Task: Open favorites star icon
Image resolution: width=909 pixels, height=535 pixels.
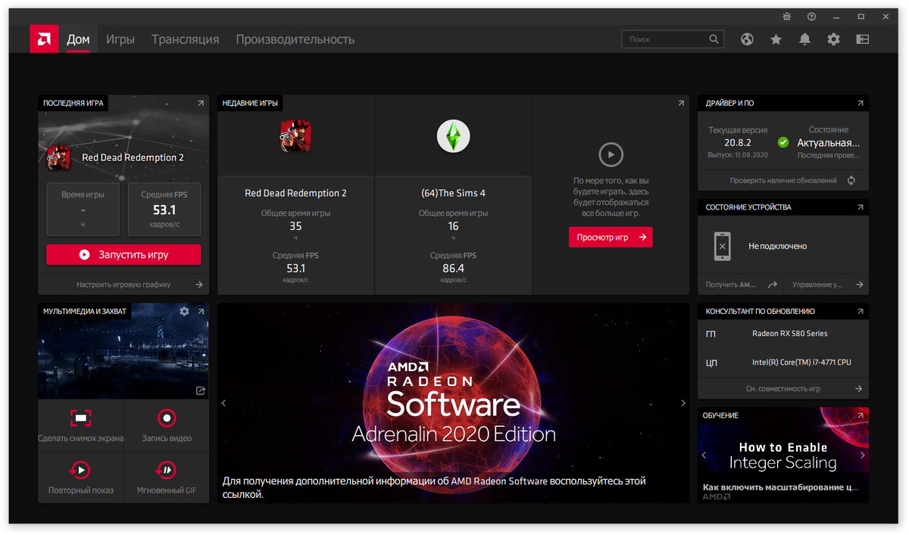Action: coord(776,39)
